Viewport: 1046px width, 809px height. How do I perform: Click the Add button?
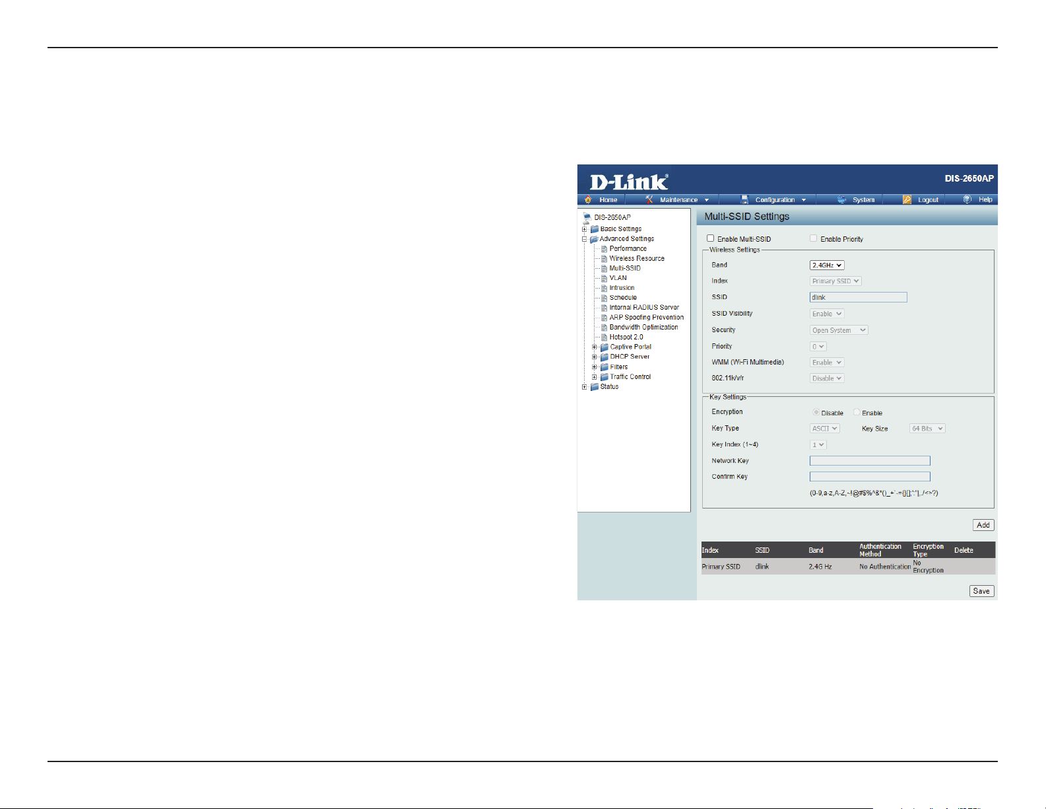click(983, 525)
